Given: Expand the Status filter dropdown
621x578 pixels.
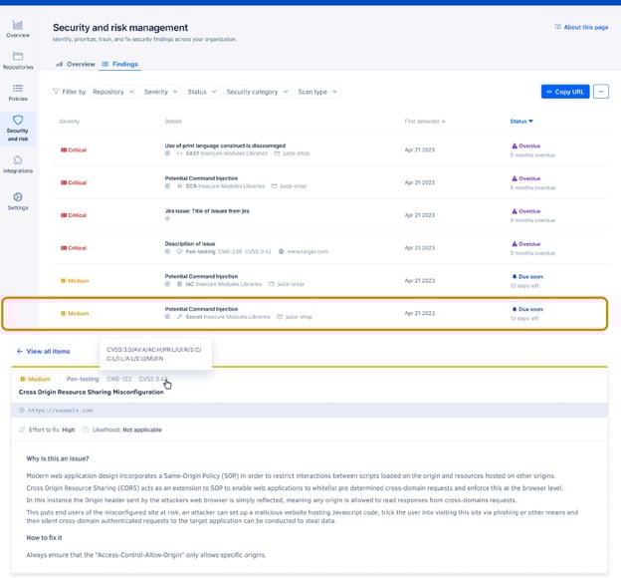Looking at the screenshot, I should click(x=202, y=92).
